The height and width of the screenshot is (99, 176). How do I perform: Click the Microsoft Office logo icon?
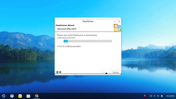coord(117,28)
